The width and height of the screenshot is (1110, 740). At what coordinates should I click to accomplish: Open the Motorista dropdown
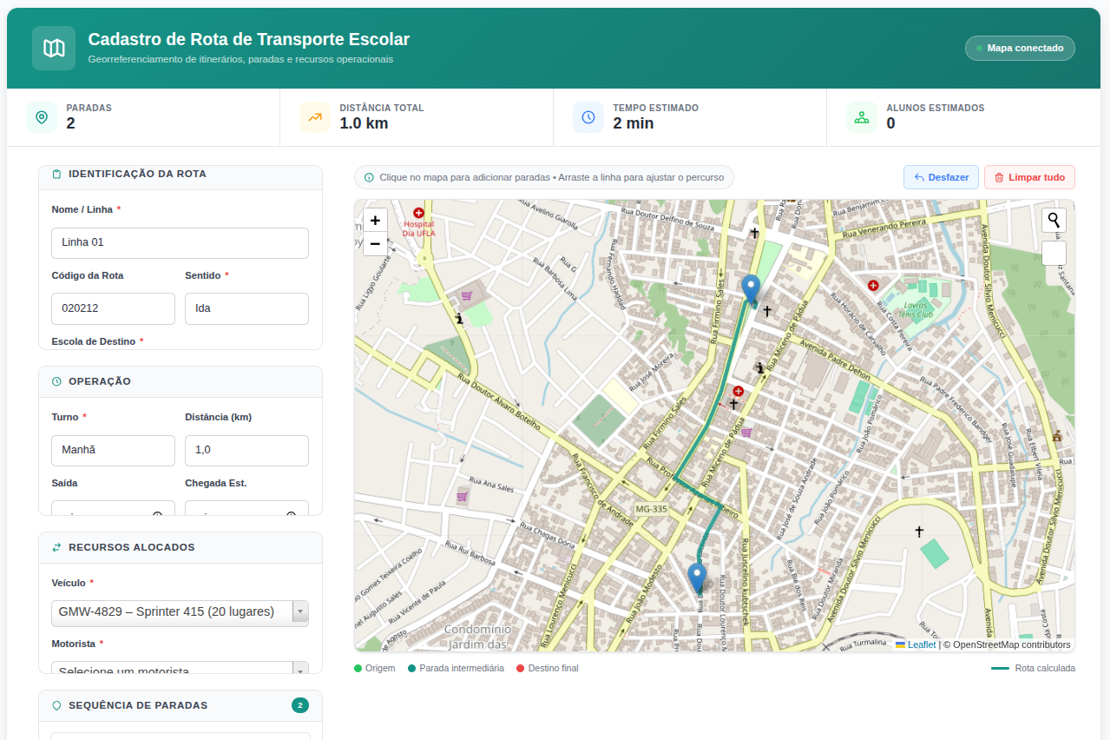180,668
